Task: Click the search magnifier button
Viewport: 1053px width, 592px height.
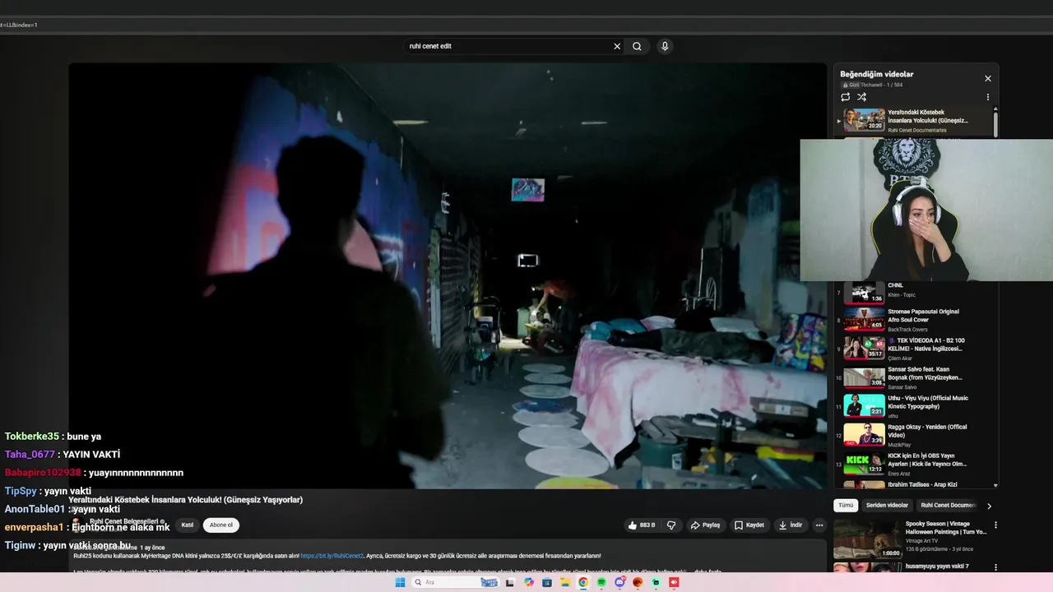Action: [637, 46]
